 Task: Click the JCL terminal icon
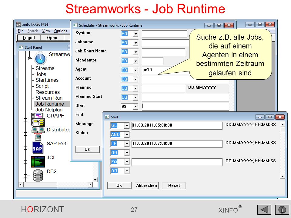[38, 162]
